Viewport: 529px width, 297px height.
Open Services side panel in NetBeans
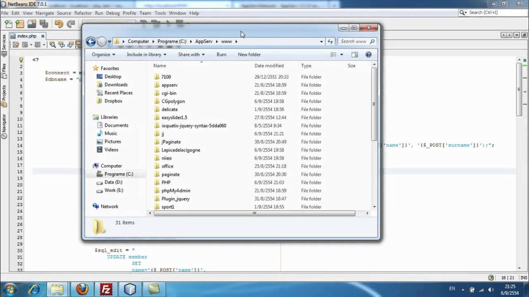4,45
